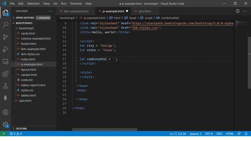
Task: Open the Selection menu
Action: [33, 4]
